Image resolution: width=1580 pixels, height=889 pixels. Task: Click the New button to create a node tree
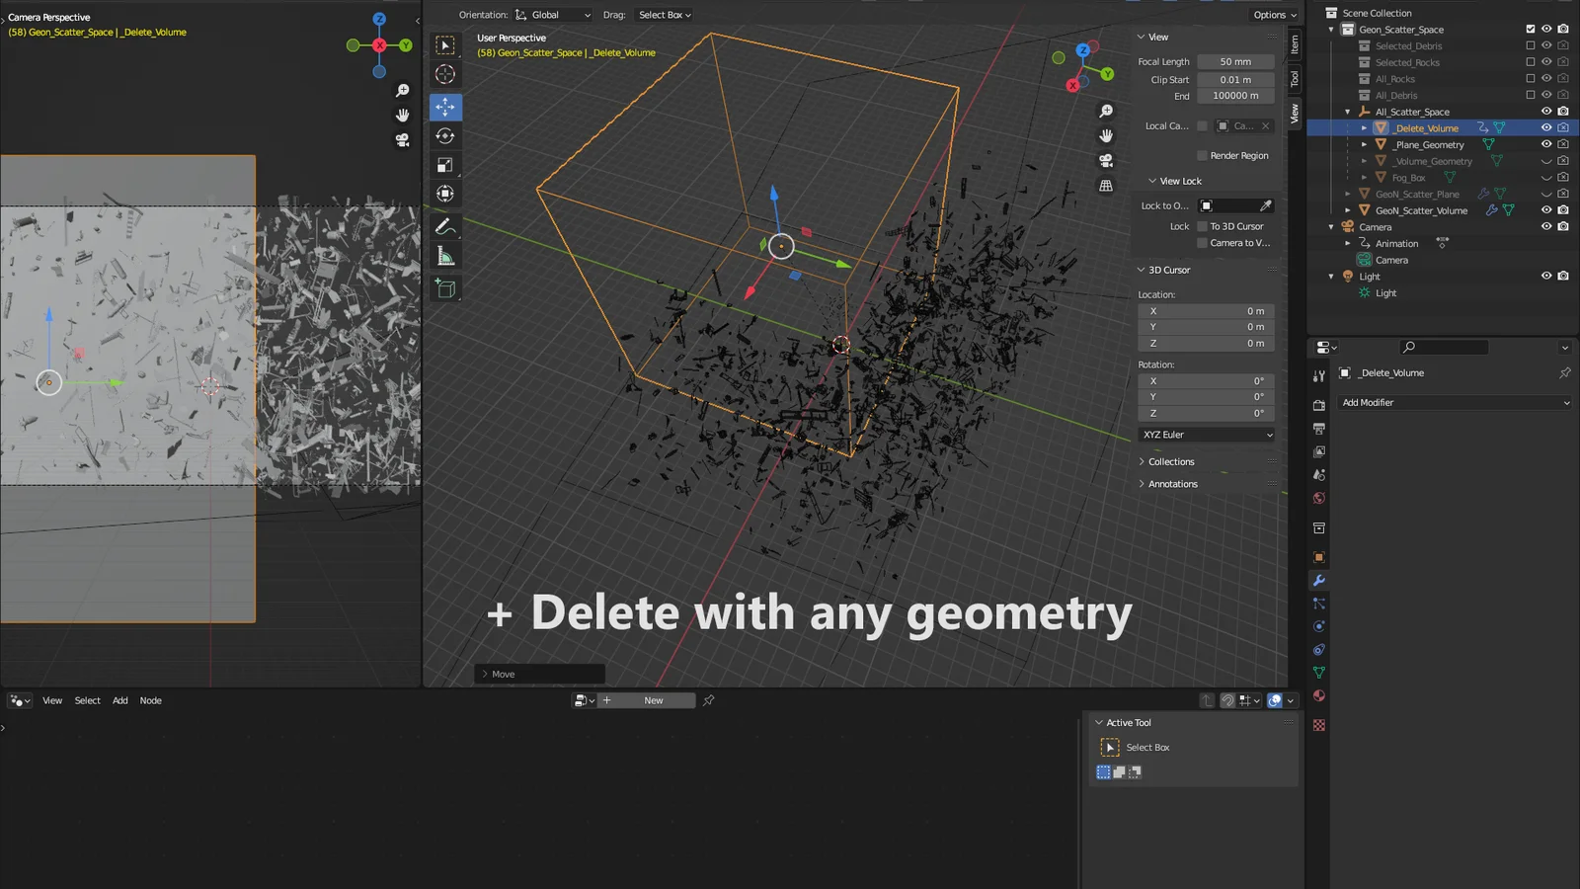652,699
